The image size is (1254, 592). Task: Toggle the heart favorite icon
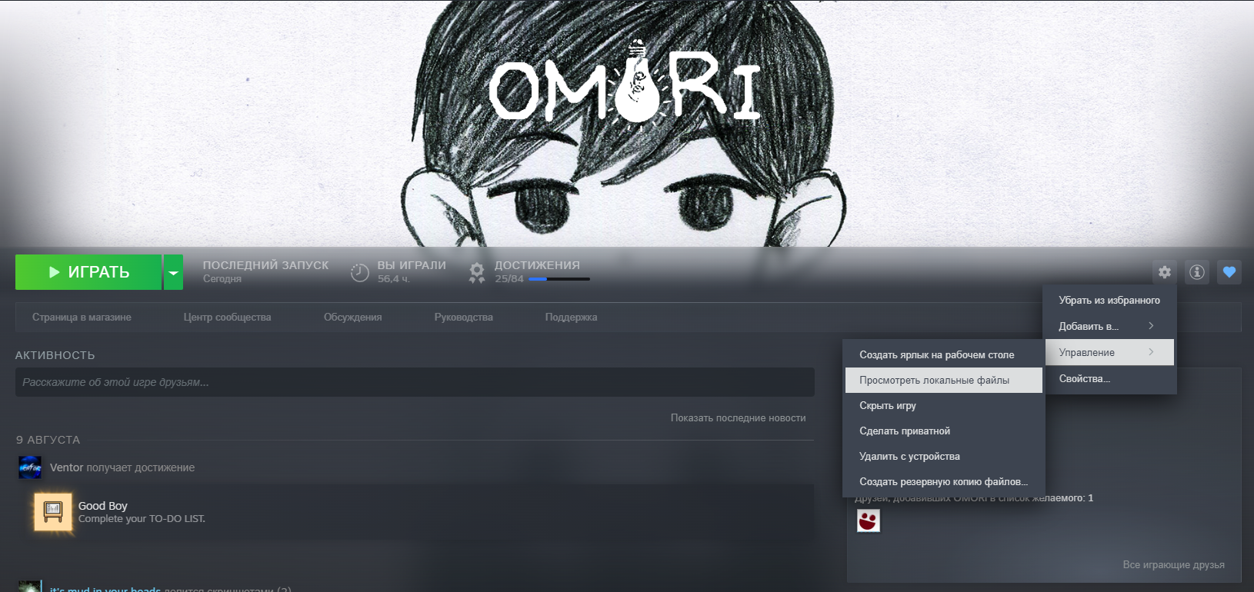1229,272
